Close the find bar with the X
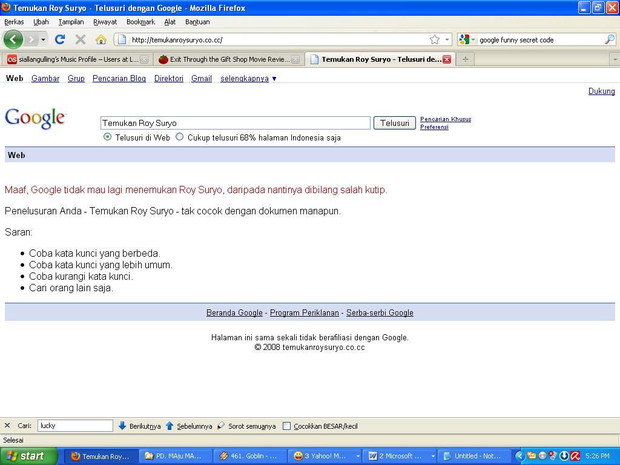620x465 pixels. [x=7, y=426]
